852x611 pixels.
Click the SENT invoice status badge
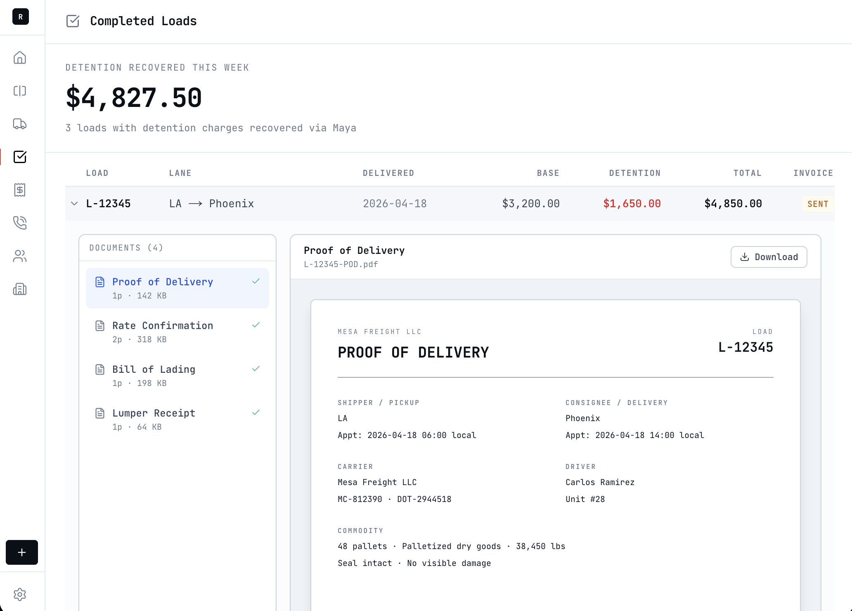(x=818, y=204)
